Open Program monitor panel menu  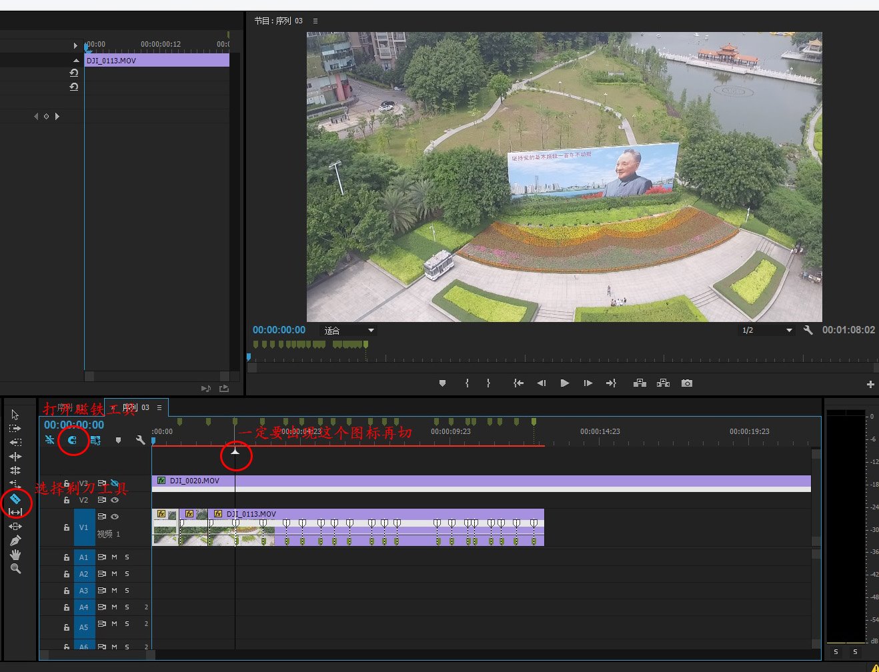point(315,21)
